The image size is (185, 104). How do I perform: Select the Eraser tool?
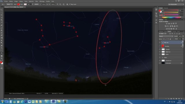pyautogui.click(x=2, y=35)
